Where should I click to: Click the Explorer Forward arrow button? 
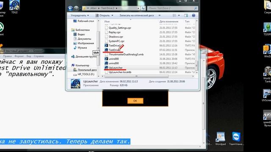tap(76, 8)
